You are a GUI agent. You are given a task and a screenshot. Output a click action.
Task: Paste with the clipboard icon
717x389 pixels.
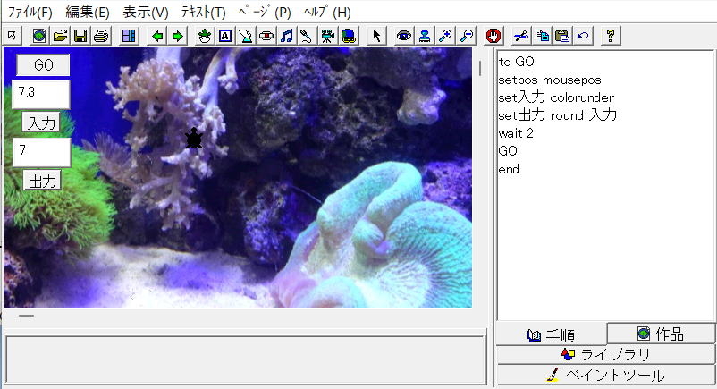point(562,35)
